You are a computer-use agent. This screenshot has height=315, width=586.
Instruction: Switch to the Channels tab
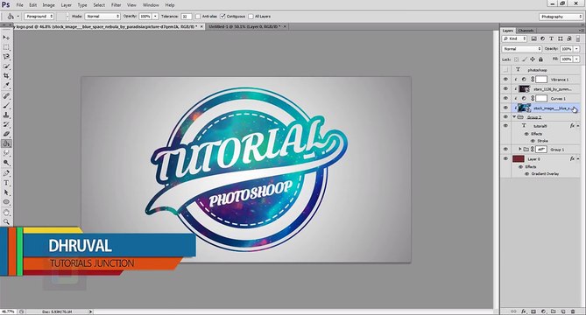pyautogui.click(x=526, y=31)
